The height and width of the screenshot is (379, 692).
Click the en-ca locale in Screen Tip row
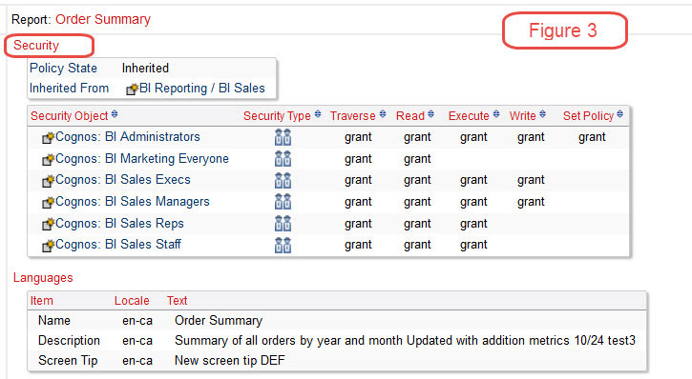137,361
